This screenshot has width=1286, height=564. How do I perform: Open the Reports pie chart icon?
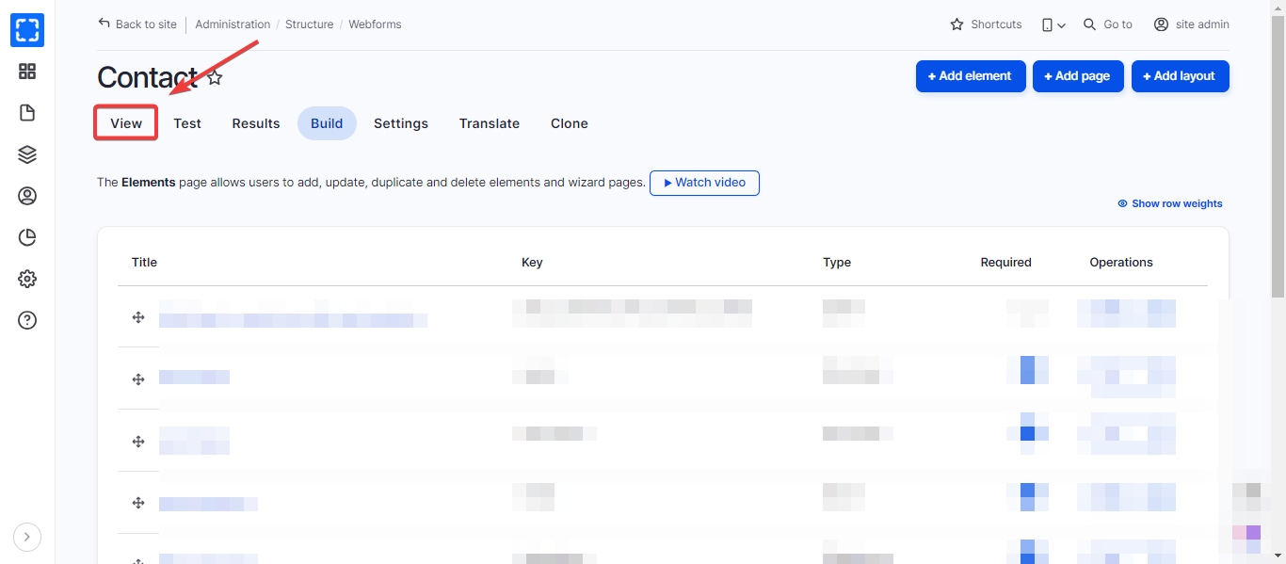[x=27, y=237]
